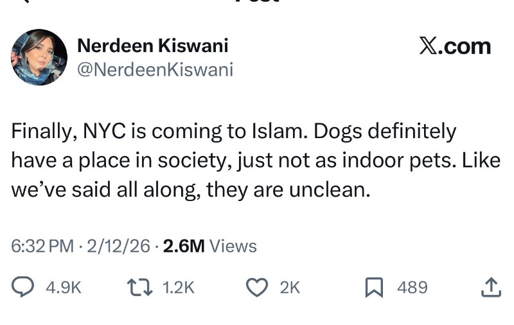Repost this post using the arrows icon

(x=139, y=286)
